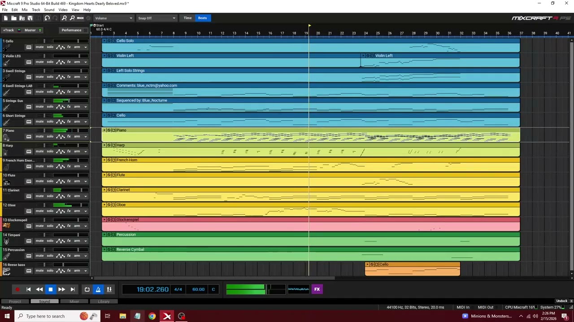Viewport: 574px width, 322px height.
Task: Toggle loop mode in transport
Action: (x=87, y=289)
